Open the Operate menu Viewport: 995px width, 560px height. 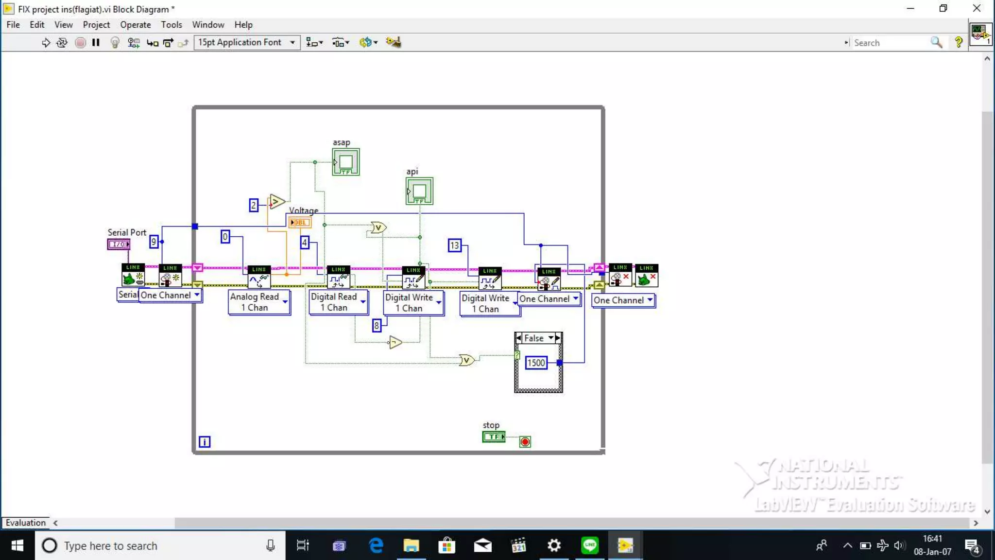[135, 25]
